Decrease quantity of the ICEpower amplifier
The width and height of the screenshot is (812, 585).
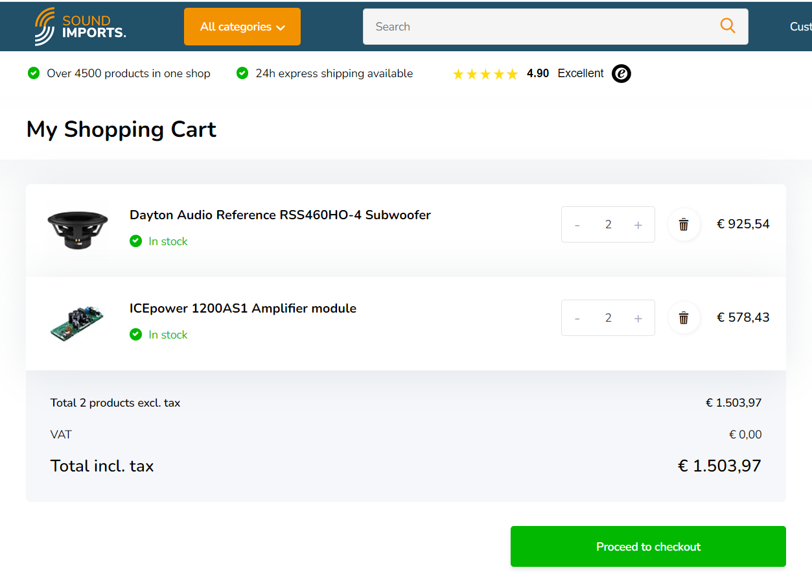pos(577,318)
